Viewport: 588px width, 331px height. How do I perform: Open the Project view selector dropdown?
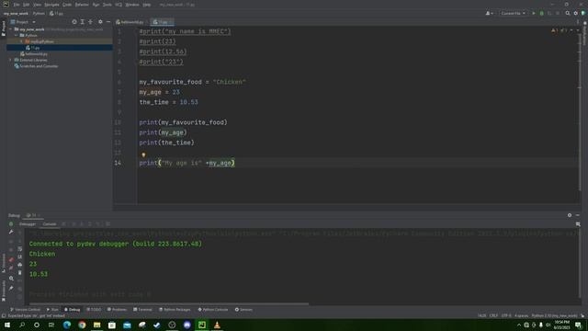(23, 22)
